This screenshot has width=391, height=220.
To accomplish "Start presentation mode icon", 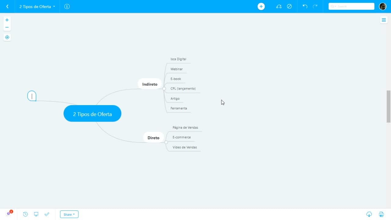I will [36, 214].
